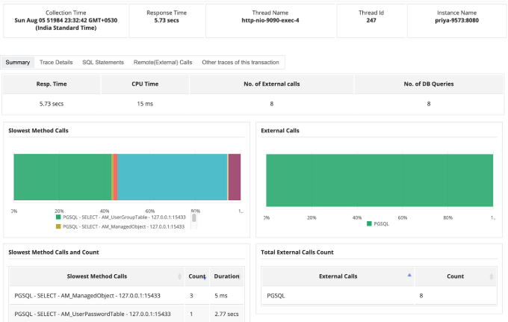The height and width of the screenshot is (322, 508).
Task: Select the Summary tab
Action: click(x=18, y=62)
